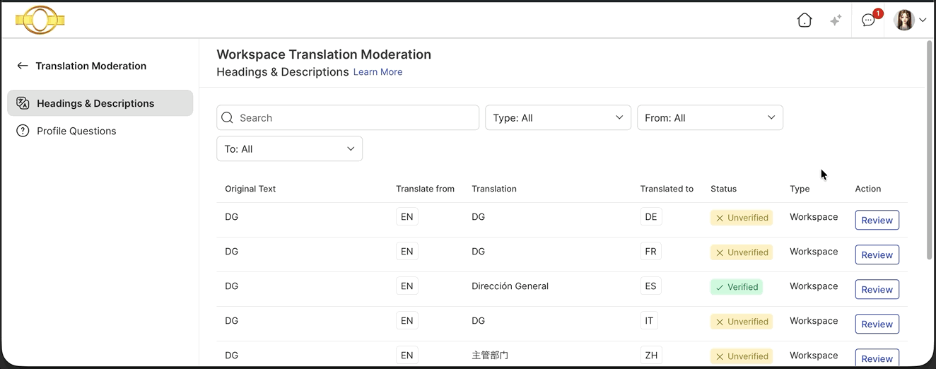Click the Type column header
Viewport: 936px width, 369px height.
click(800, 189)
